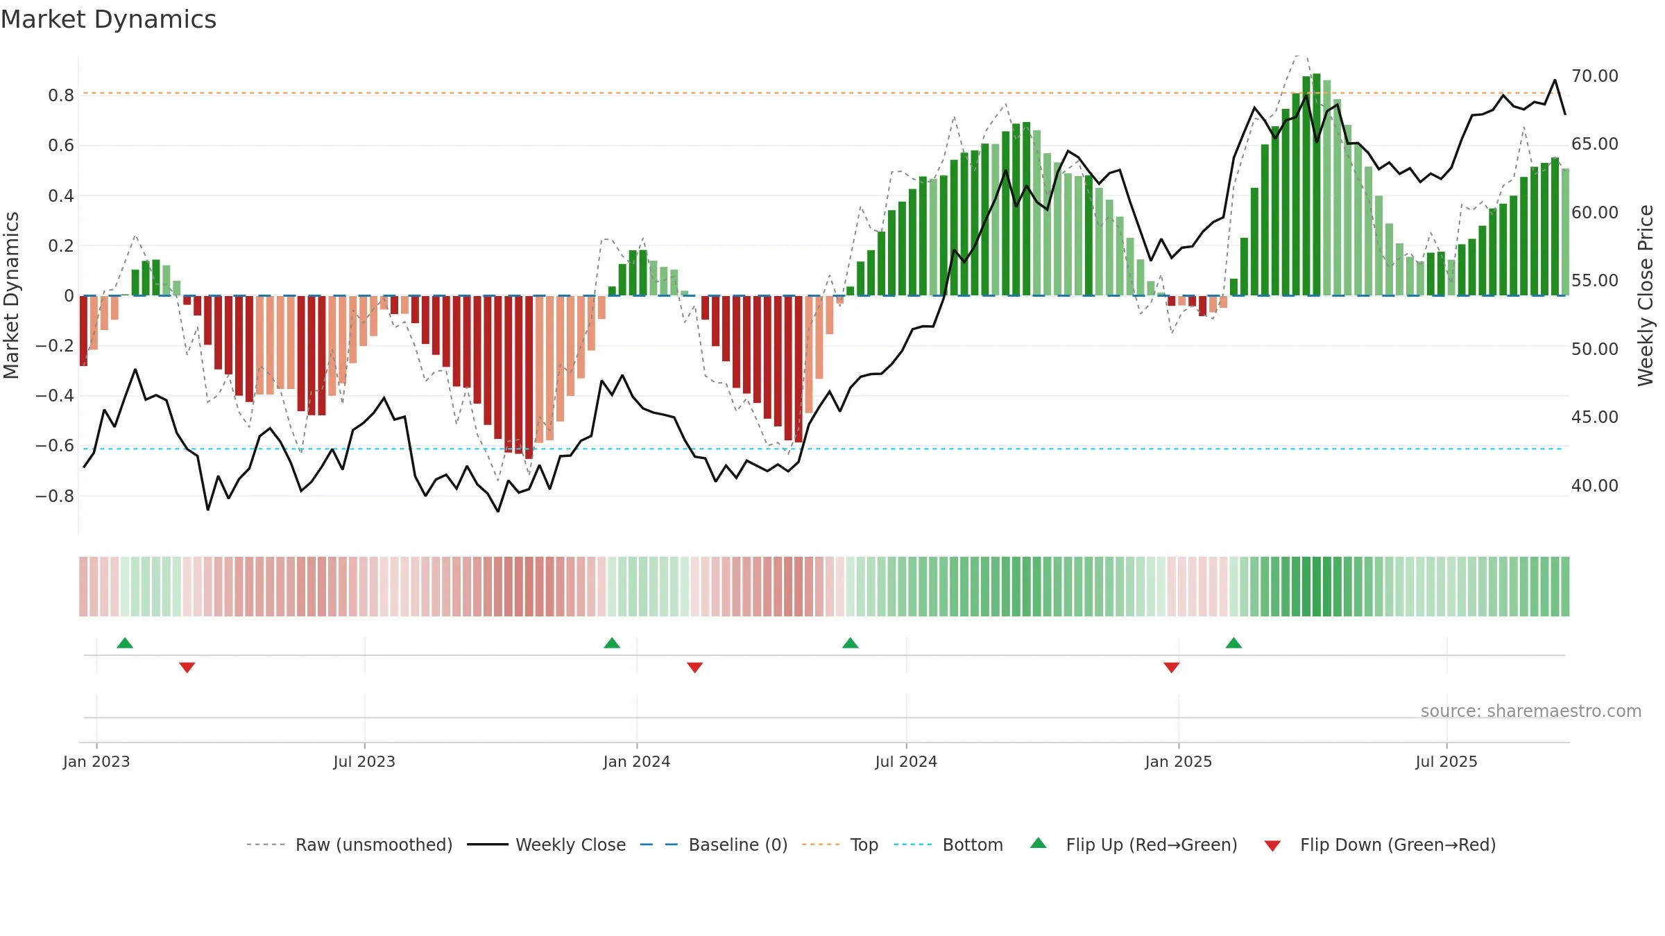The width and height of the screenshot is (1665, 936).
Task: Click the 0.8 left axis tick label
Action: click(x=61, y=96)
